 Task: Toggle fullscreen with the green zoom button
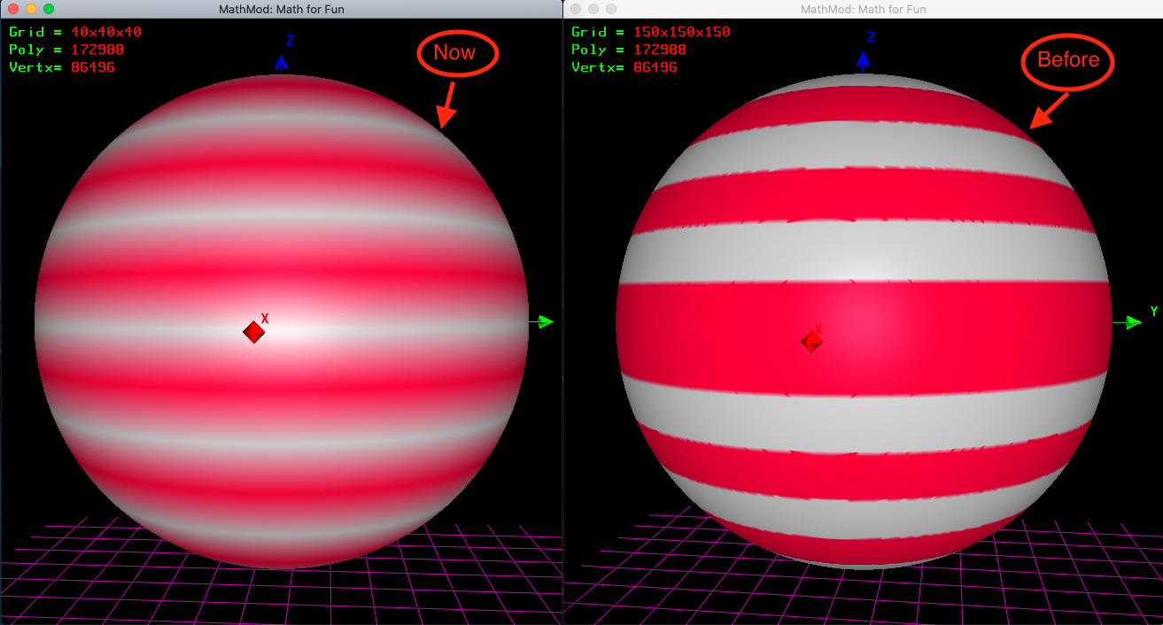(49, 9)
